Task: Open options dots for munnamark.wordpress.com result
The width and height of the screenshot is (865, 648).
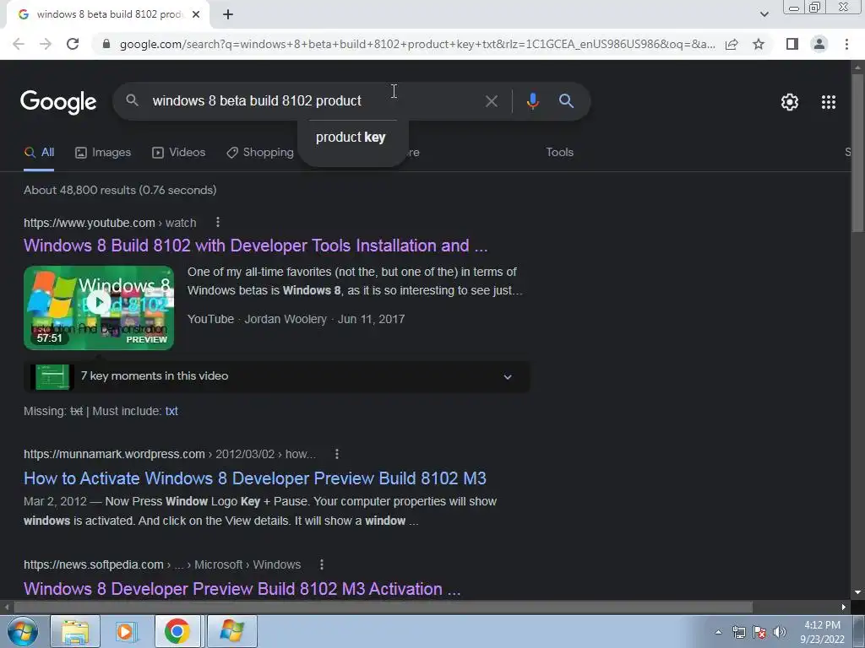Action: (x=337, y=454)
